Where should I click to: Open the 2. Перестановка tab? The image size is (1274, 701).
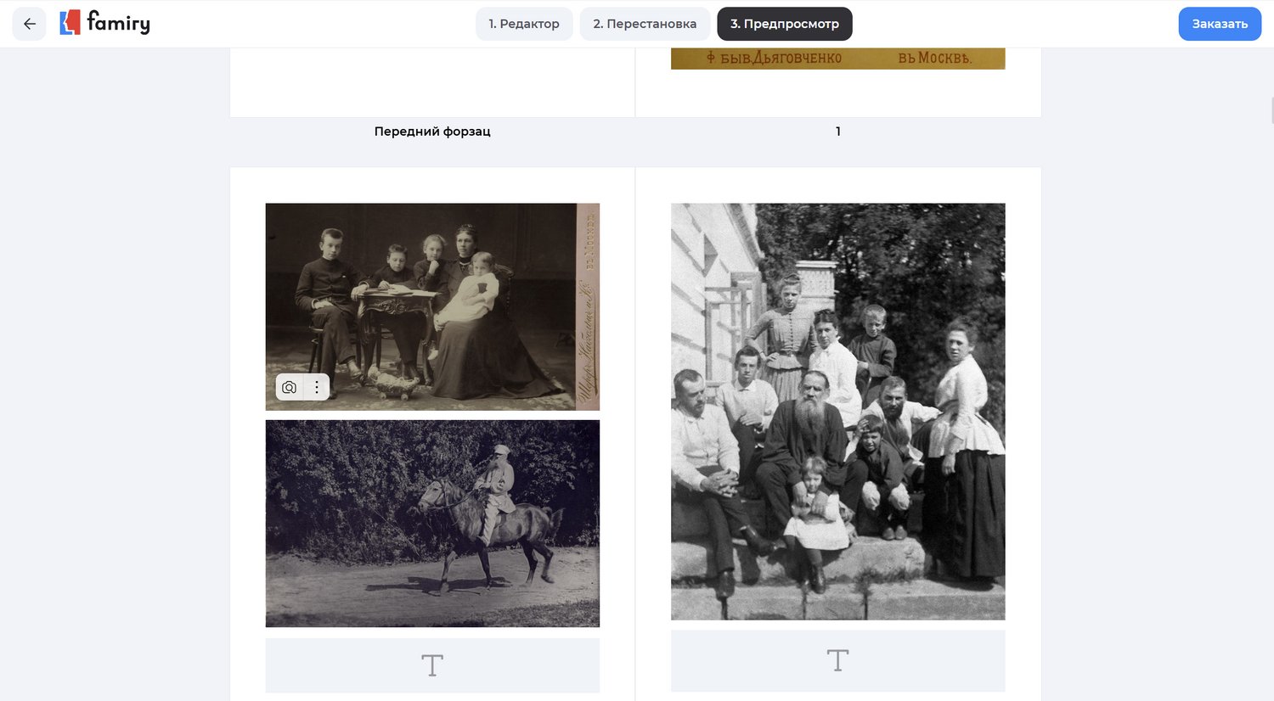pyautogui.click(x=645, y=24)
